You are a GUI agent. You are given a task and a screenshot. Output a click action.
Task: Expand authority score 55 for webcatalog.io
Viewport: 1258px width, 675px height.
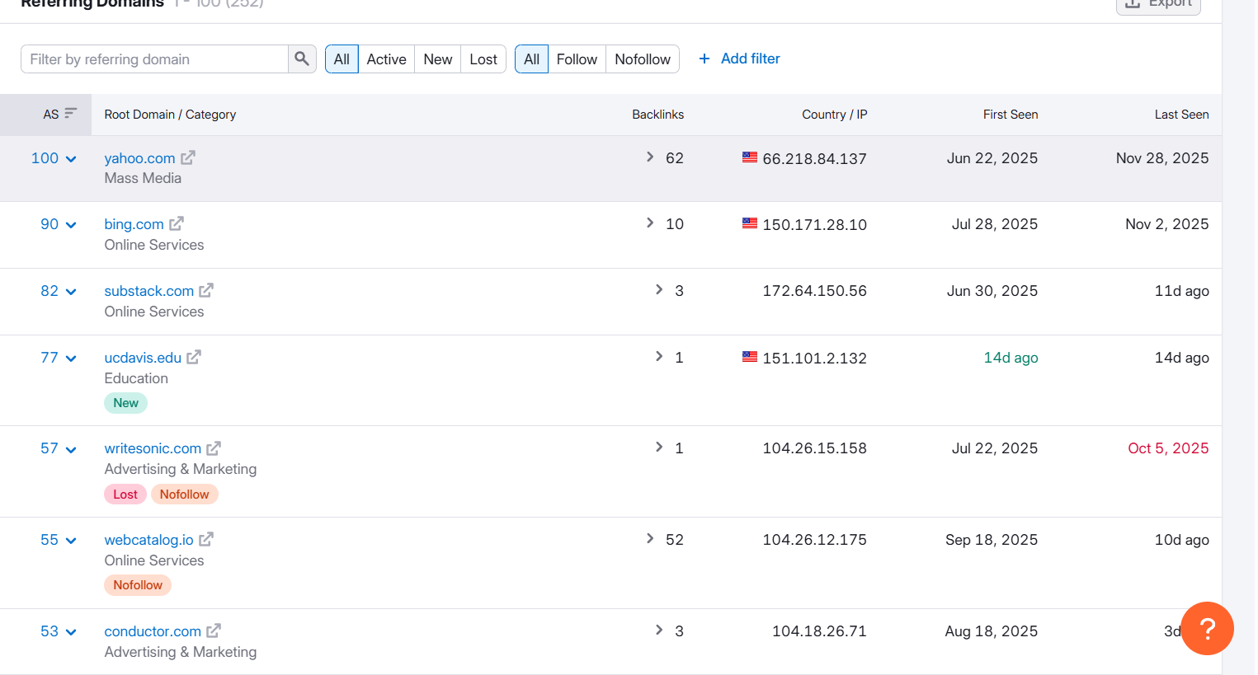tap(59, 540)
